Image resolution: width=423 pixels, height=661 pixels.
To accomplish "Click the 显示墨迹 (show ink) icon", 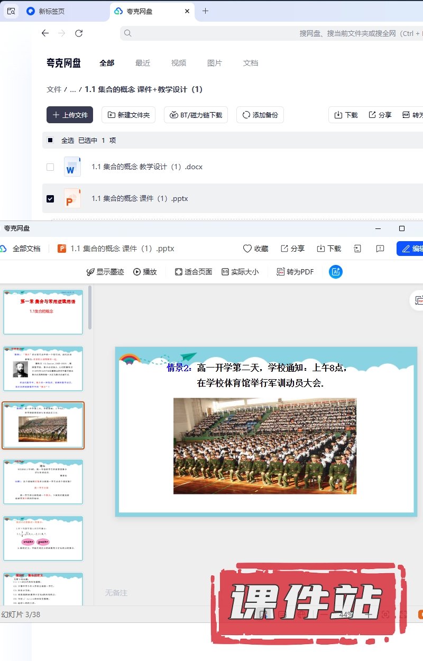I will 90,272.
